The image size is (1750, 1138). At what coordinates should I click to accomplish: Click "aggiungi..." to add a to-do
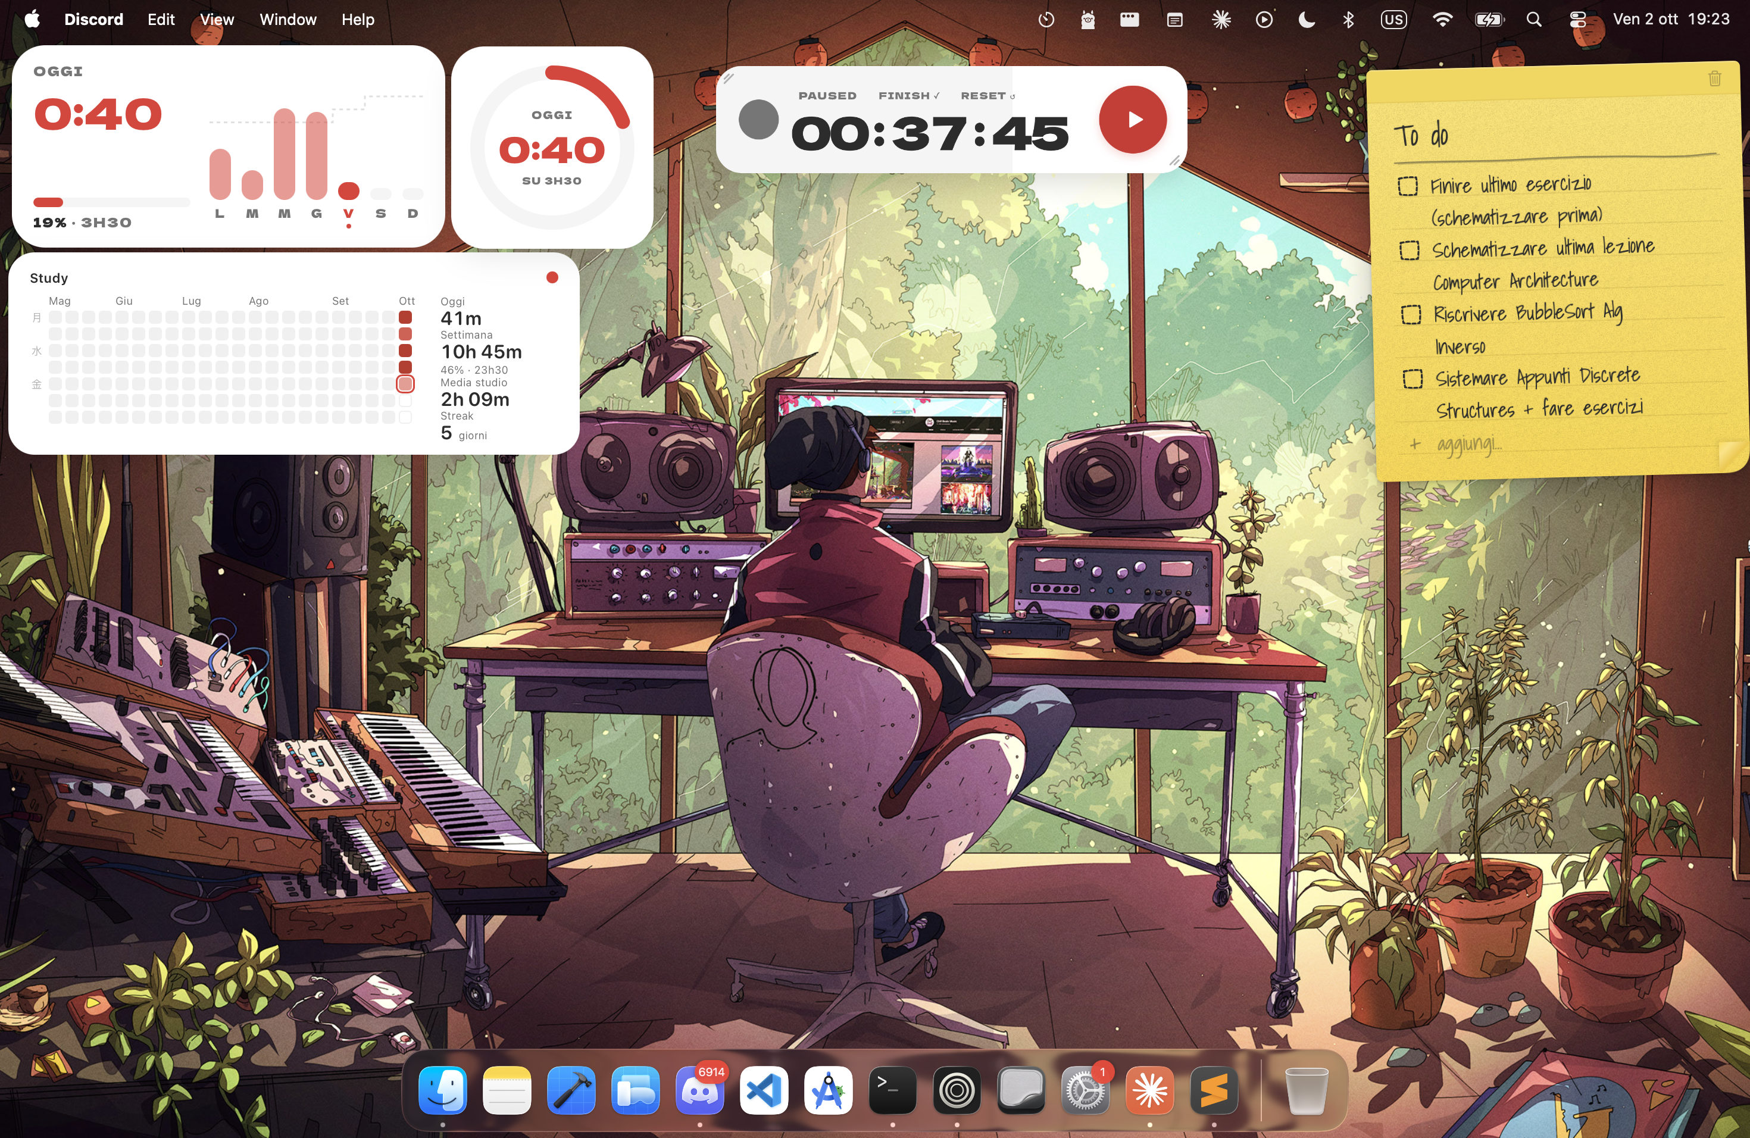click(x=1469, y=444)
